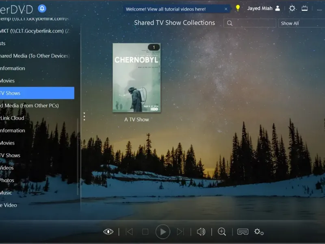Select Photos in the sidebar
The height and width of the screenshot is (244, 325).
(x=7, y=180)
